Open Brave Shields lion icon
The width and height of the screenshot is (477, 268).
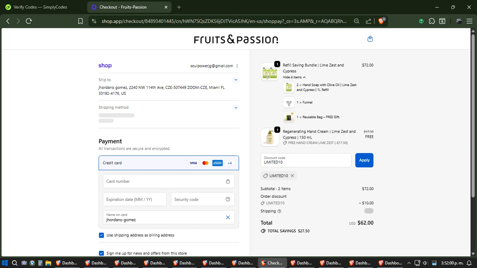coord(381,21)
